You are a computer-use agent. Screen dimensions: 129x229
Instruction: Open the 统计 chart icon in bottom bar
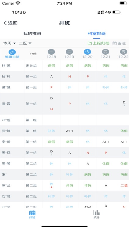pos(97,213)
